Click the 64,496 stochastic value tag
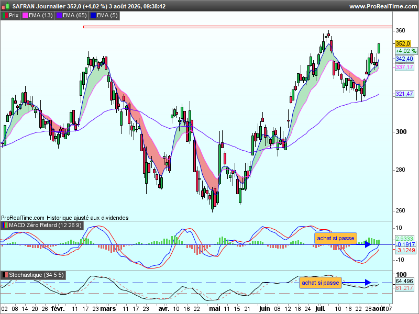This screenshot has width=419, height=314. pos(404,281)
